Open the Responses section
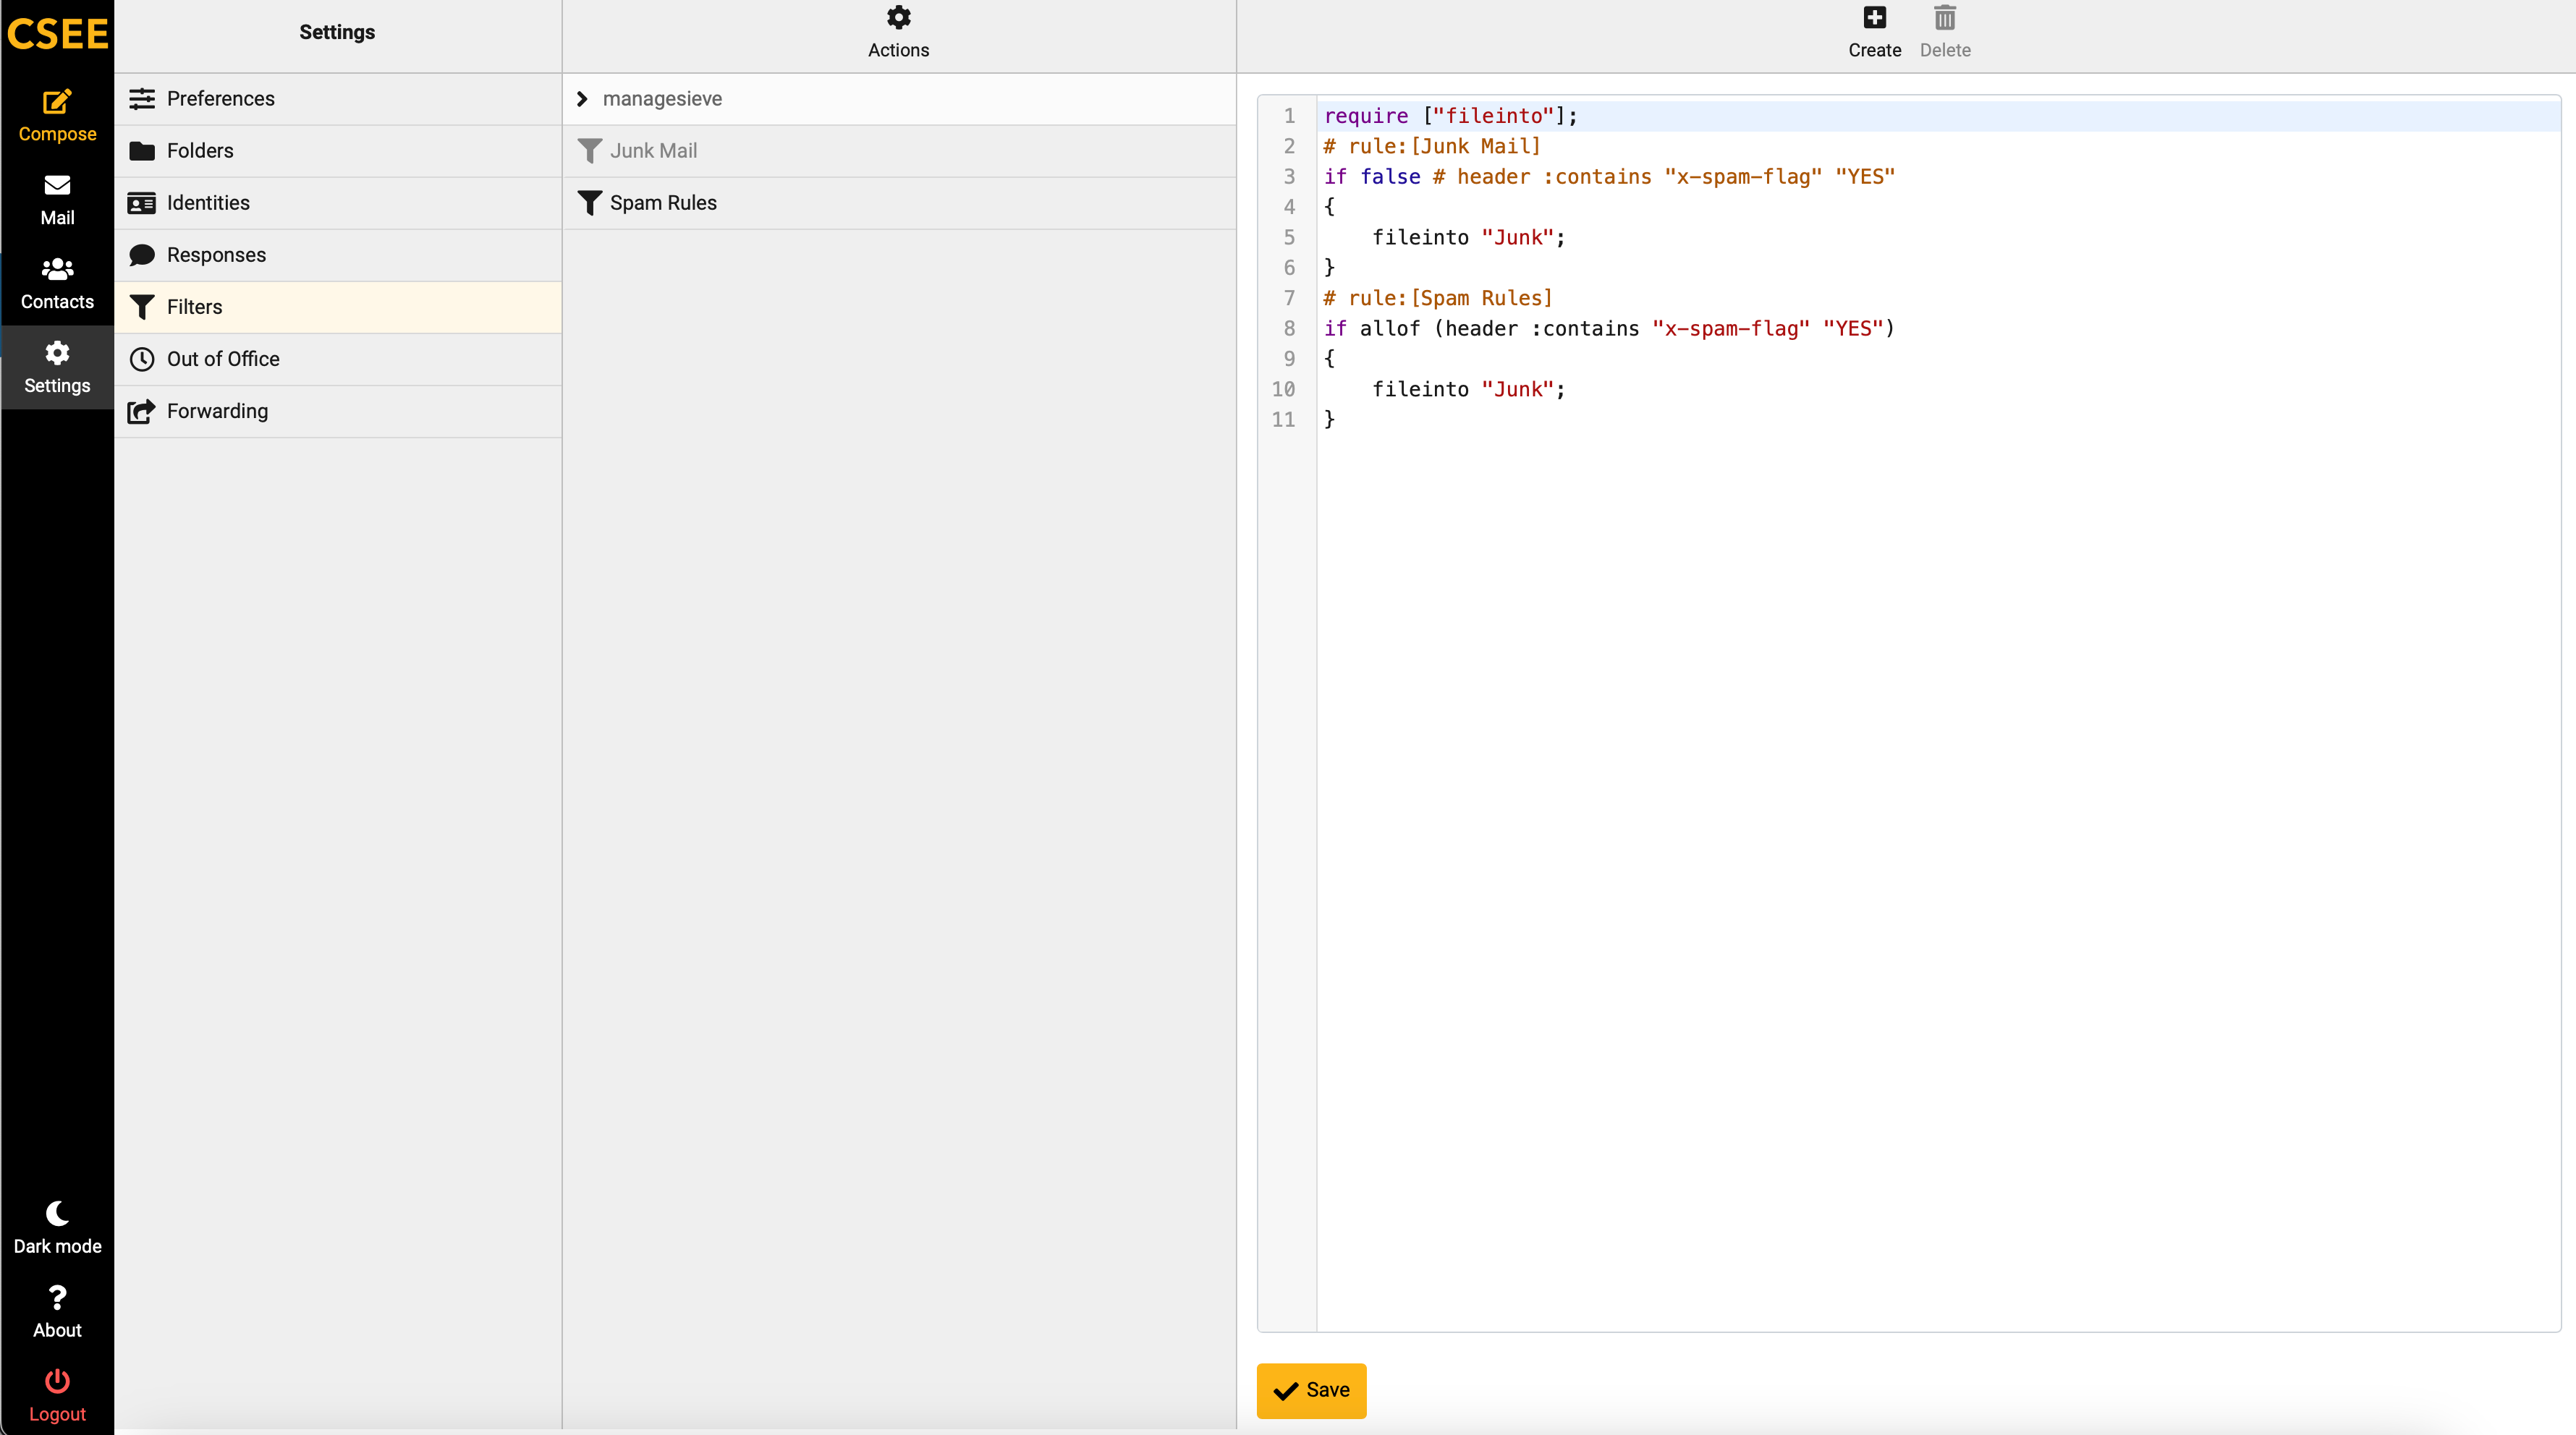2576x1435 pixels. [338, 254]
